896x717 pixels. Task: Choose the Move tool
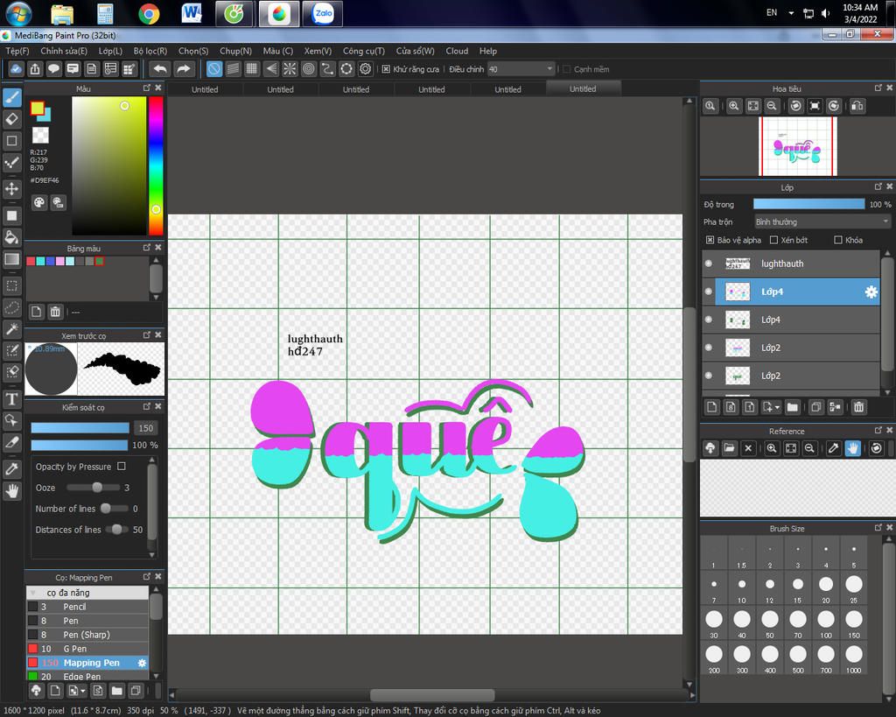(x=12, y=189)
